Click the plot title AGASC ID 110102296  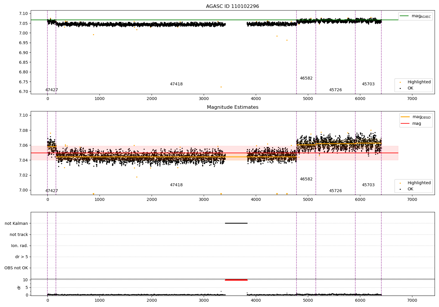(232, 6)
